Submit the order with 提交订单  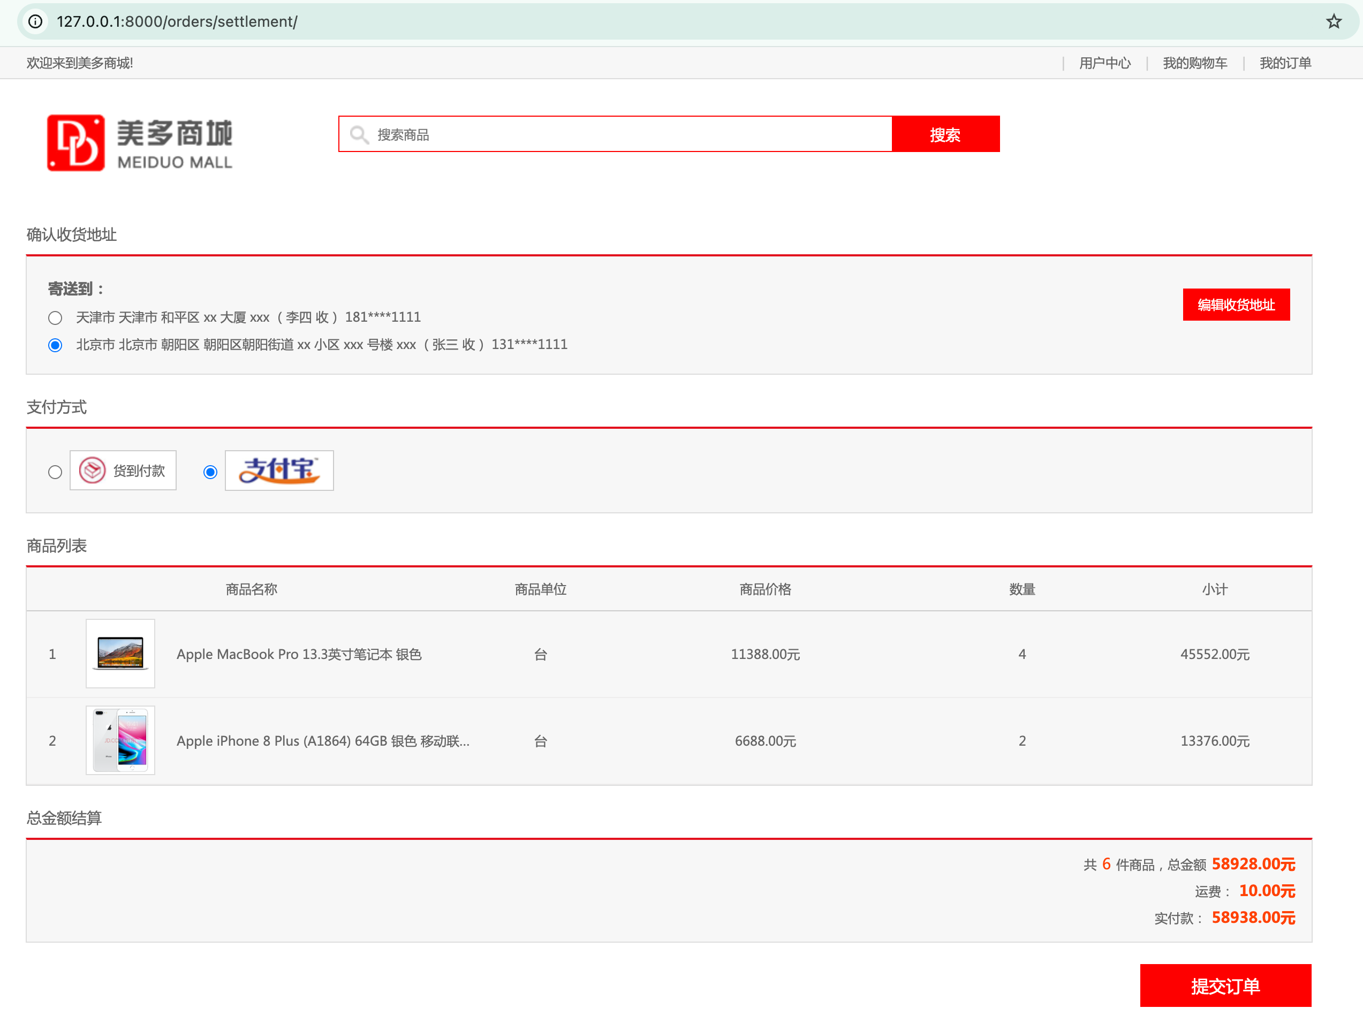[x=1225, y=985]
